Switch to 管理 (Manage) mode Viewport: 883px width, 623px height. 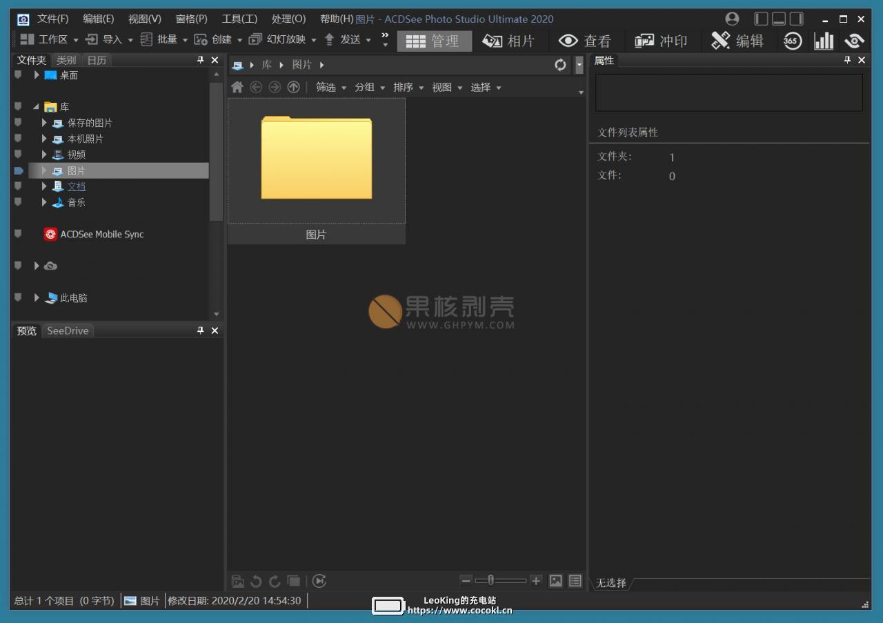(434, 41)
